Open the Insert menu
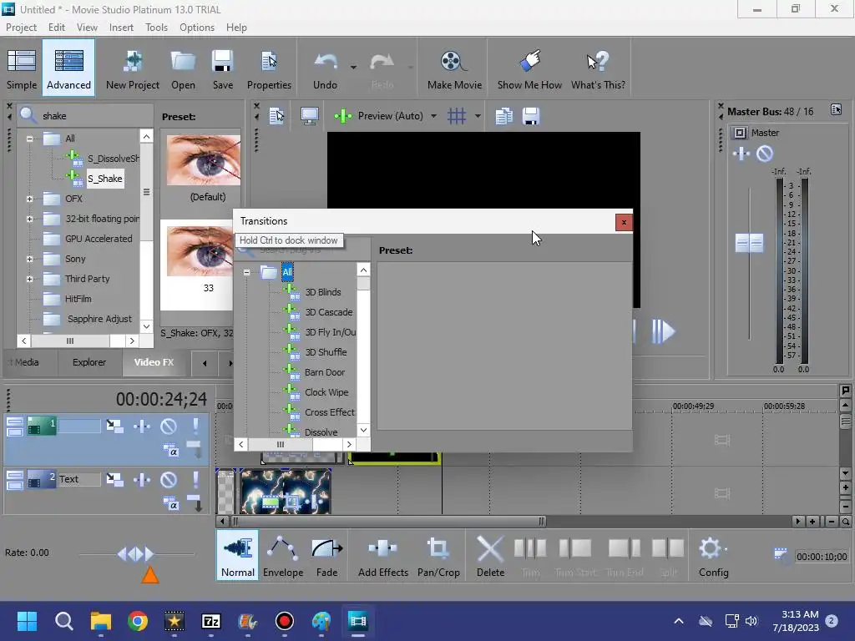Image resolution: width=855 pixels, height=641 pixels. point(121,28)
